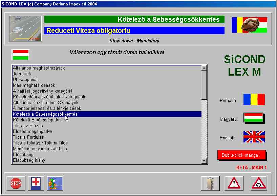This screenshot has width=277, height=196.
Task: Select 'A rendör jelzései és a fényjelzések'
Action: (x=107, y=108)
